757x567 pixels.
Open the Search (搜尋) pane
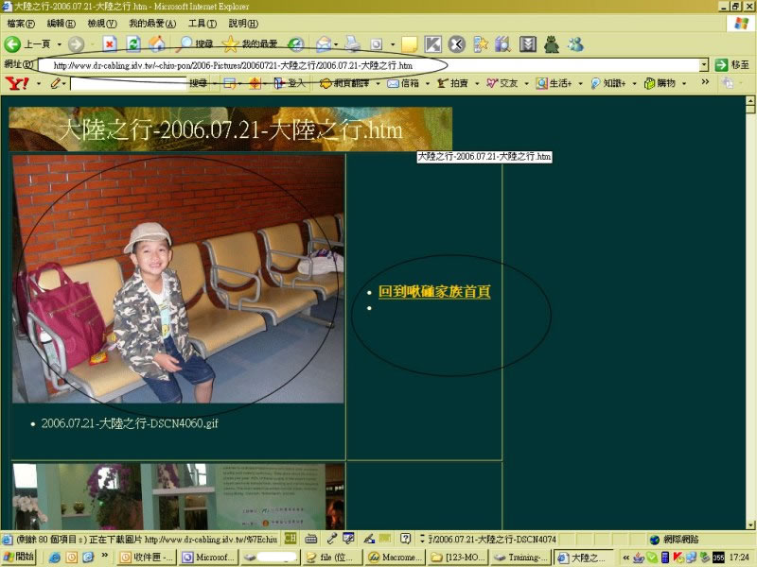[195, 43]
